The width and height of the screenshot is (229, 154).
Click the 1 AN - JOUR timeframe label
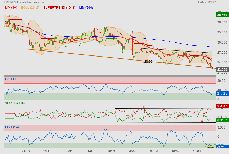pyautogui.click(x=206, y=2)
